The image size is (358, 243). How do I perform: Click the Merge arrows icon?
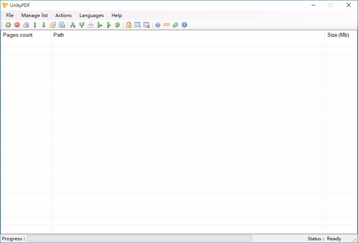73,25
